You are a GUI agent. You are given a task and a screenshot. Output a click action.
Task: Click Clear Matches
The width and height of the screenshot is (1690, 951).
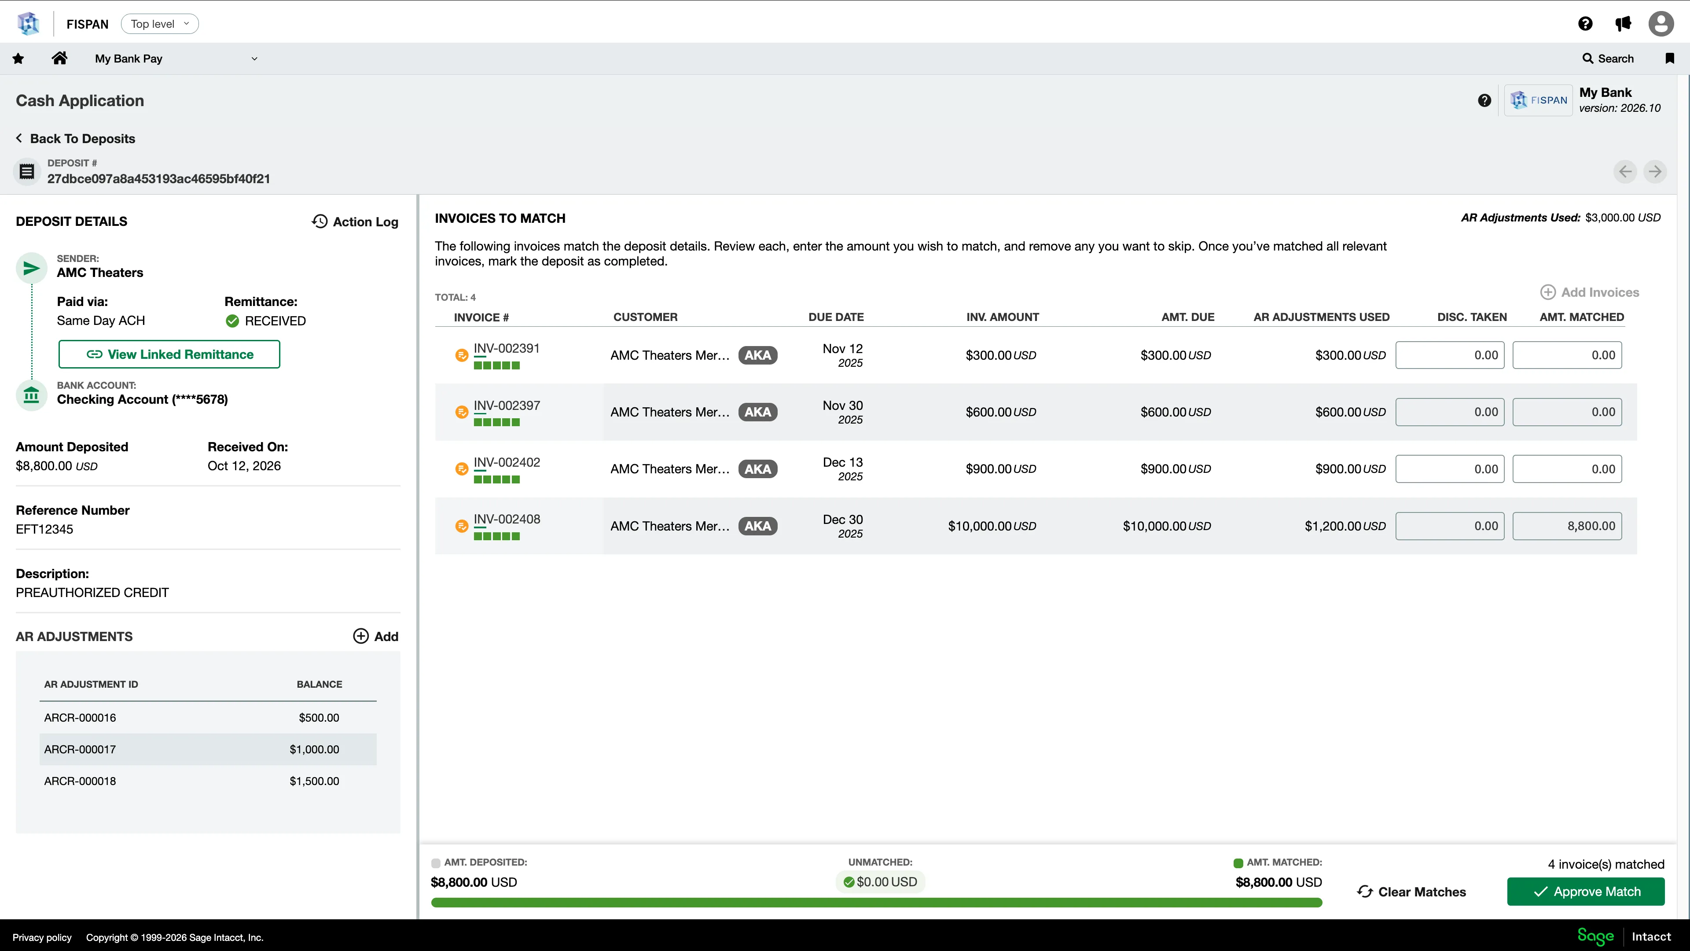pos(1411,892)
